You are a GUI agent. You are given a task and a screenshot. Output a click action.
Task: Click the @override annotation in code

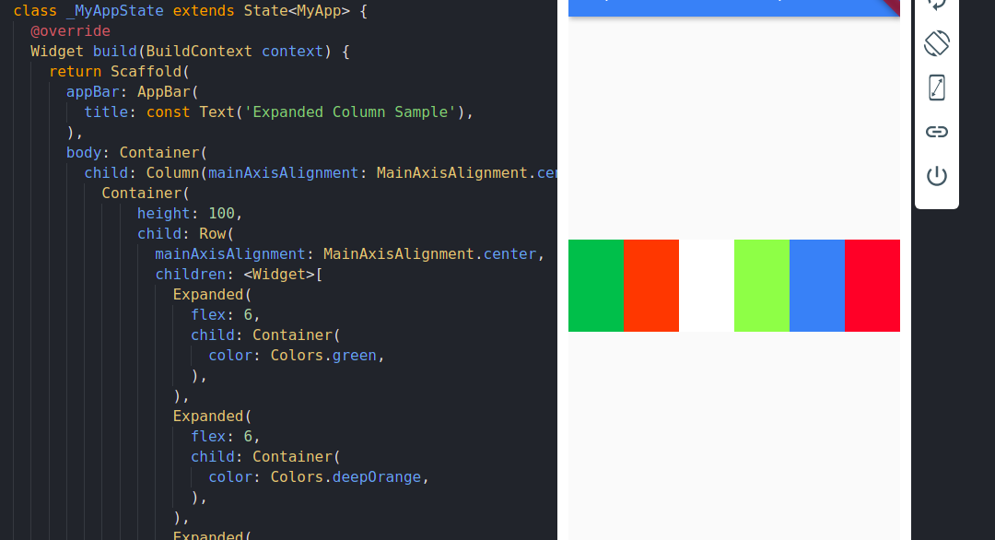pos(70,31)
